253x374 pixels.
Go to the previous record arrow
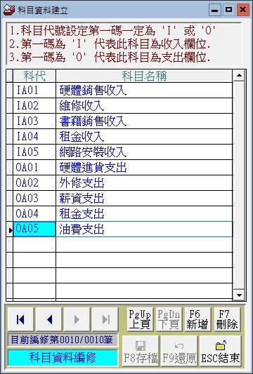pyautogui.click(x=49, y=319)
